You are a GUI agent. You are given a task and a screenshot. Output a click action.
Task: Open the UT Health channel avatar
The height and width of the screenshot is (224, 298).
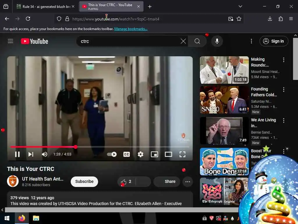[x=13, y=181]
